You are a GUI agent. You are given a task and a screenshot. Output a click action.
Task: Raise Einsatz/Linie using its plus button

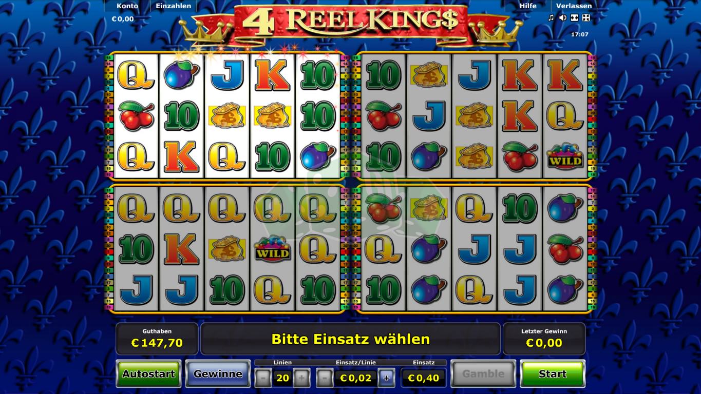click(387, 379)
